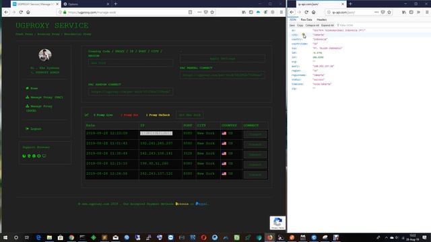Switch to the Options tab
The width and height of the screenshot is (431, 242).
pyautogui.click(x=86, y=4)
